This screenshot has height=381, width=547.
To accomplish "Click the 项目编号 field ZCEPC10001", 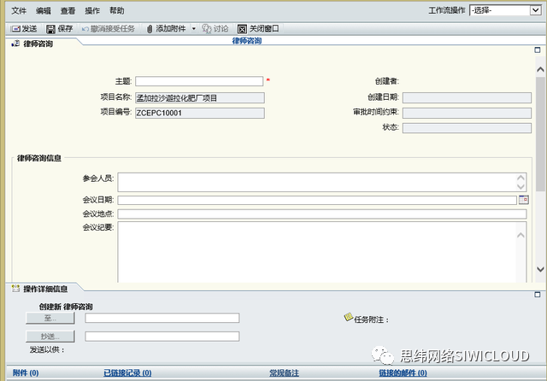I will tap(200, 113).
